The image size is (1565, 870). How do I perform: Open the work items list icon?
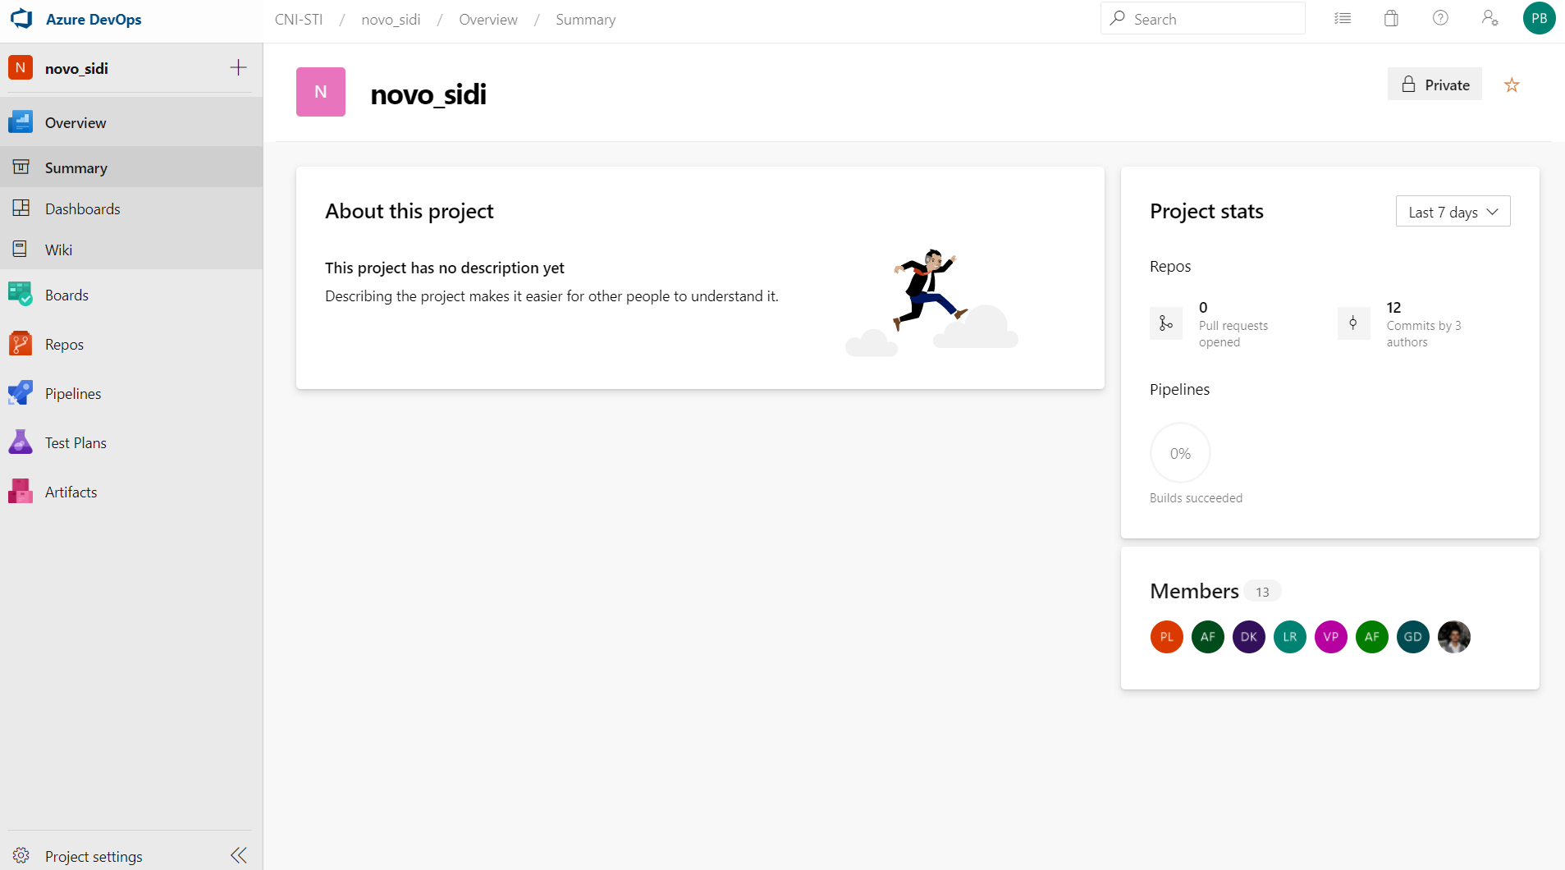click(x=1343, y=18)
